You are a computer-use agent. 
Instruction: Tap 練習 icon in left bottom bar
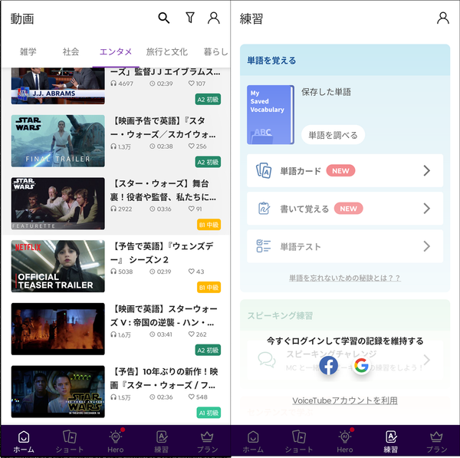[x=161, y=437]
